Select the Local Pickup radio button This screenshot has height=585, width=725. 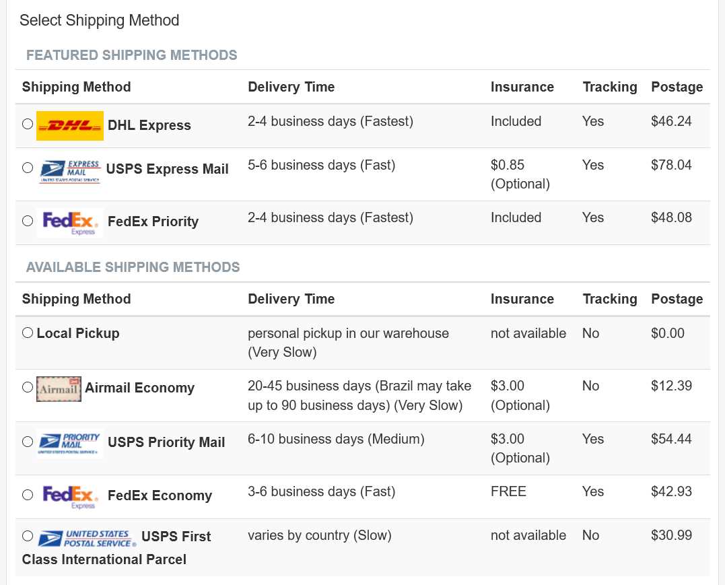pyautogui.click(x=28, y=333)
